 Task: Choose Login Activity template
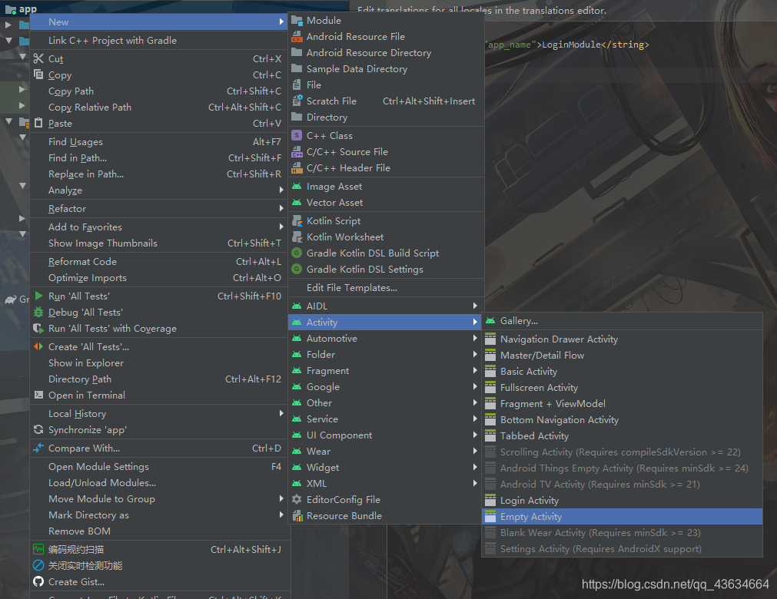point(622,501)
